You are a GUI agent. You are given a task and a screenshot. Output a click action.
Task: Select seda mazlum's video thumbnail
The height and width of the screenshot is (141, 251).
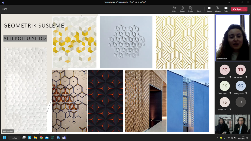tap(233, 38)
